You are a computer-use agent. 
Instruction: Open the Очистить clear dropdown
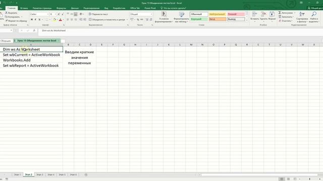286,21
